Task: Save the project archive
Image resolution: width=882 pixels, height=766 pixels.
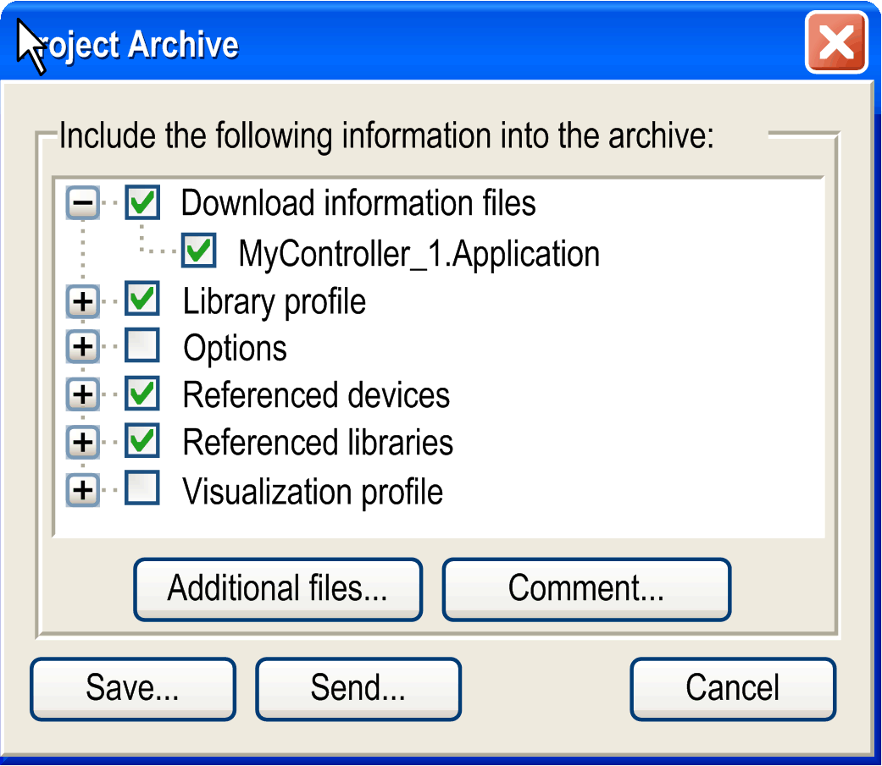Action: 133,689
